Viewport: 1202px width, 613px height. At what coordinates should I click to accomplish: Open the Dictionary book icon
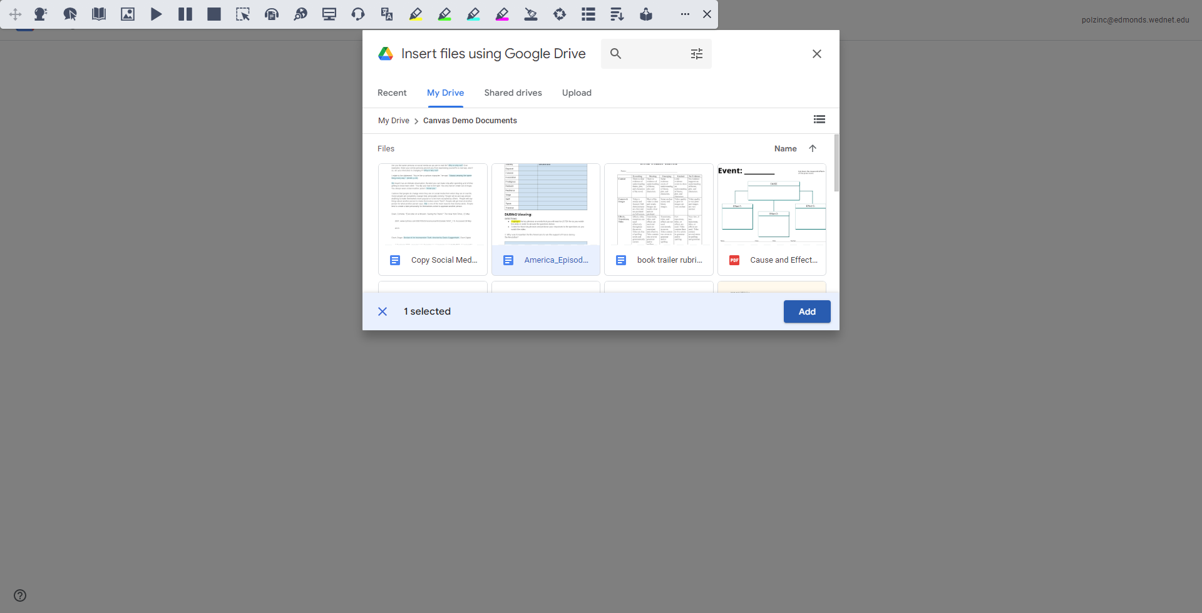(99, 14)
